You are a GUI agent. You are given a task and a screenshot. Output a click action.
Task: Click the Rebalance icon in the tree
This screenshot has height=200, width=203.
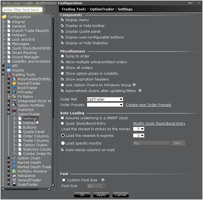[x=14, y=176]
